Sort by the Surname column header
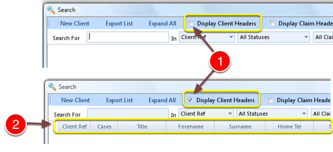 click(x=240, y=126)
